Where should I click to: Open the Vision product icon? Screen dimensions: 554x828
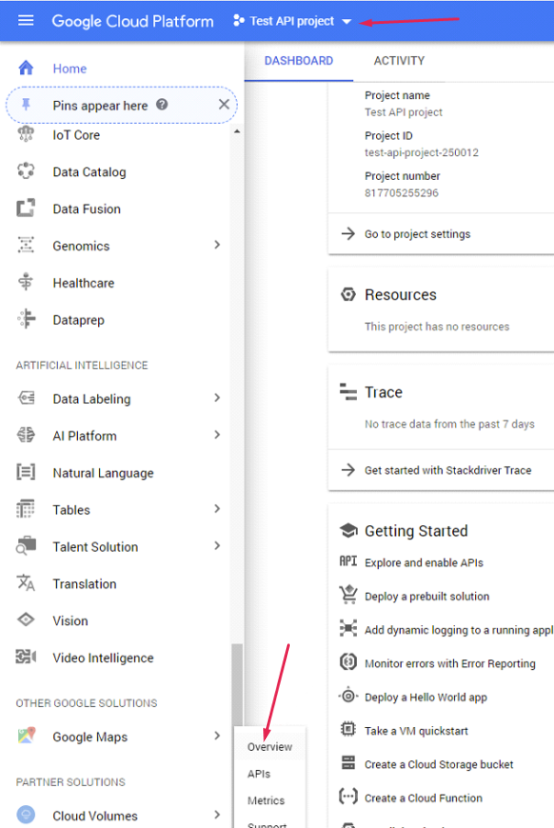tap(26, 621)
